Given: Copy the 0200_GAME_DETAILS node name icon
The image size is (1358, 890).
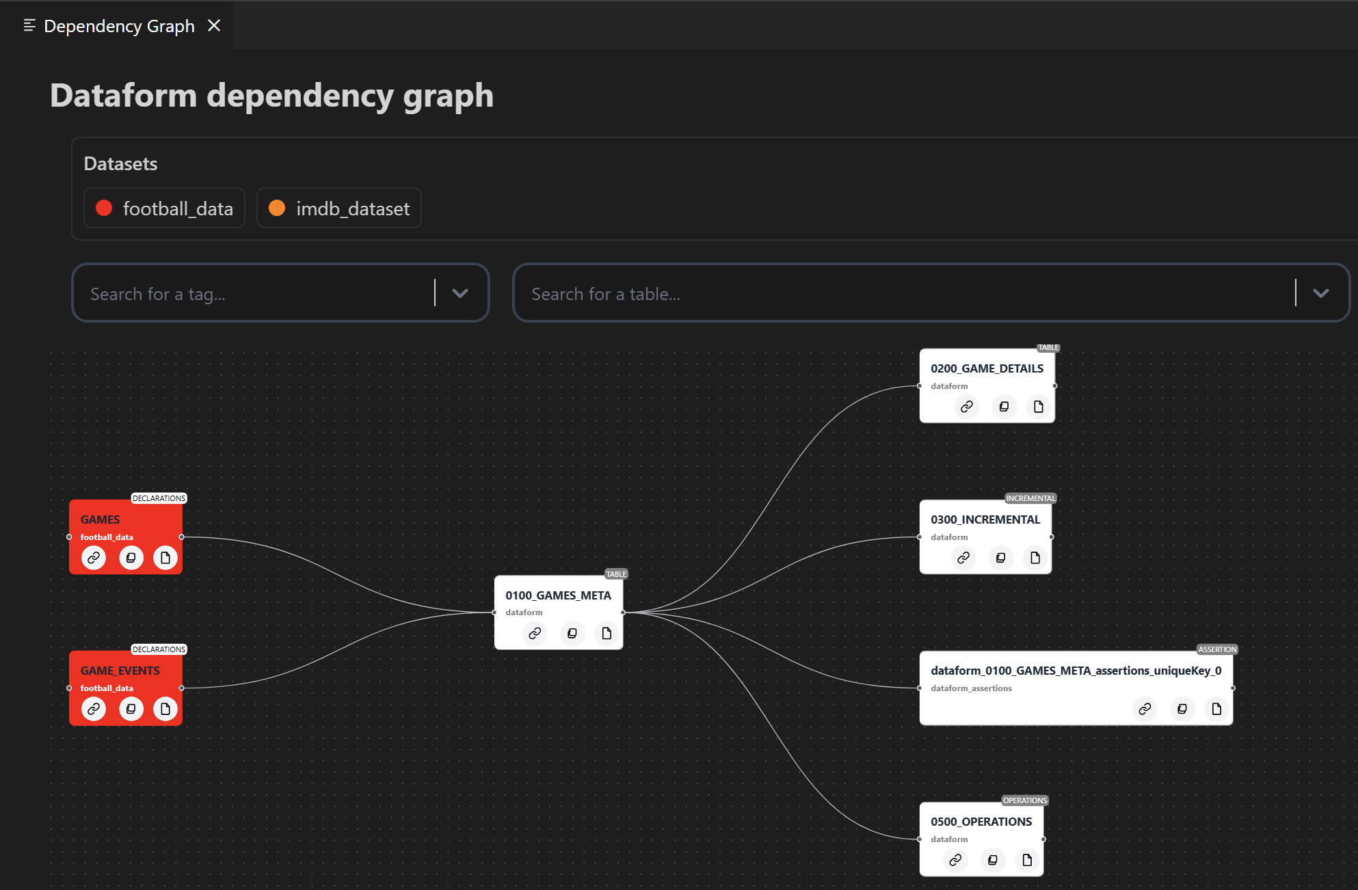Looking at the screenshot, I should [1004, 407].
